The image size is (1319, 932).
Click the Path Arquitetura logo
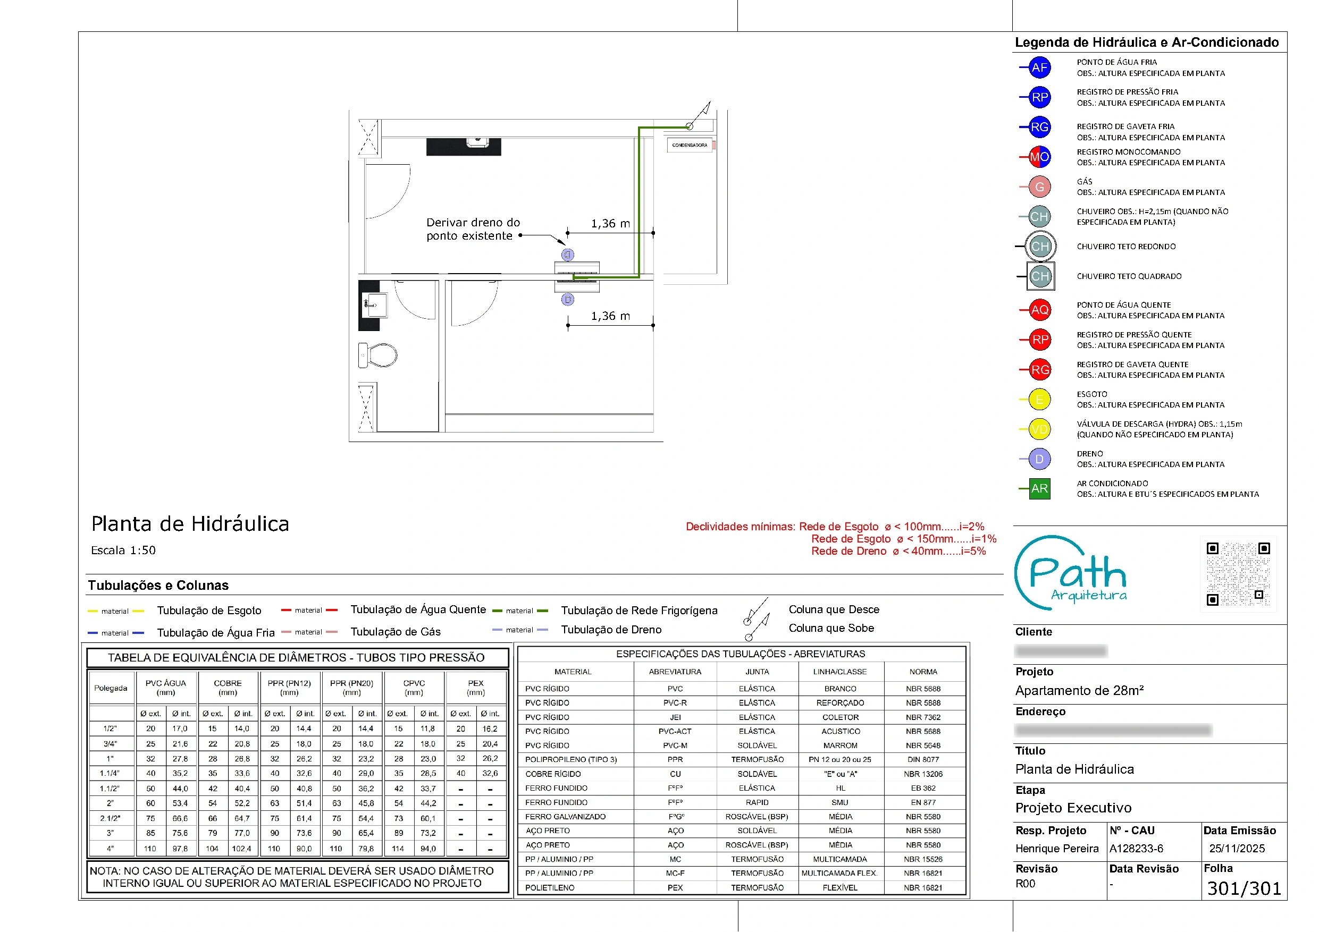[1070, 573]
